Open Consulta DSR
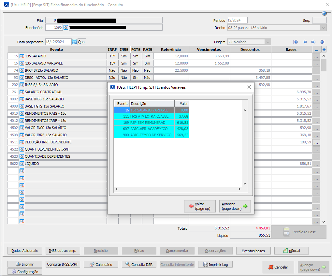Image resolution: width=332 pixels, height=276 pixels. tap(139, 264)
